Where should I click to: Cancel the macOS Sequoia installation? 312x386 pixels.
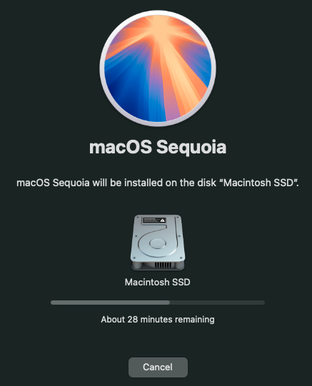click(158, 367)
